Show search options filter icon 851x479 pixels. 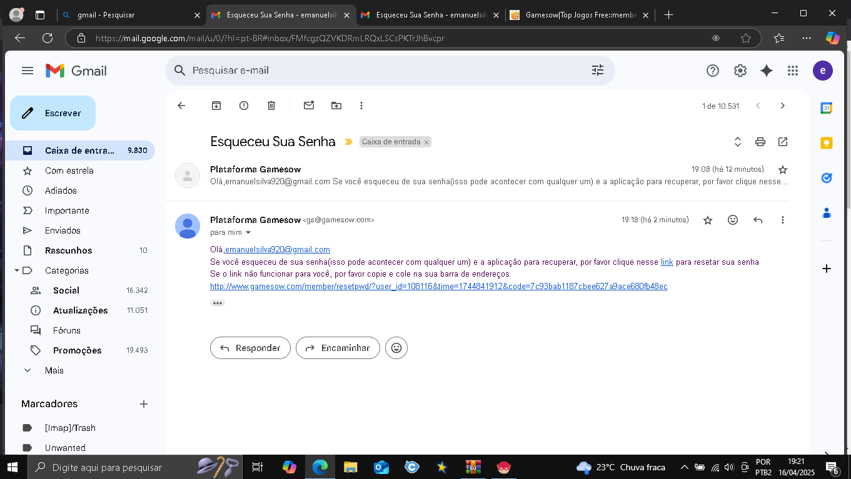click(x=598, y=71)
